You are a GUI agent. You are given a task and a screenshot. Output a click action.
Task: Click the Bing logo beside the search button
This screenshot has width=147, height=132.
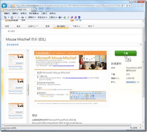[x=78, y=20]
